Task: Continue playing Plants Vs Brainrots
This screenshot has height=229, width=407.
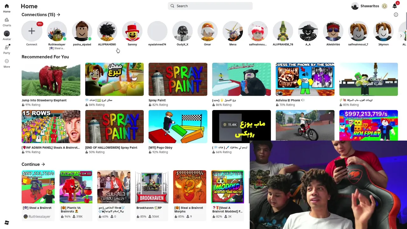Action: 76,187
